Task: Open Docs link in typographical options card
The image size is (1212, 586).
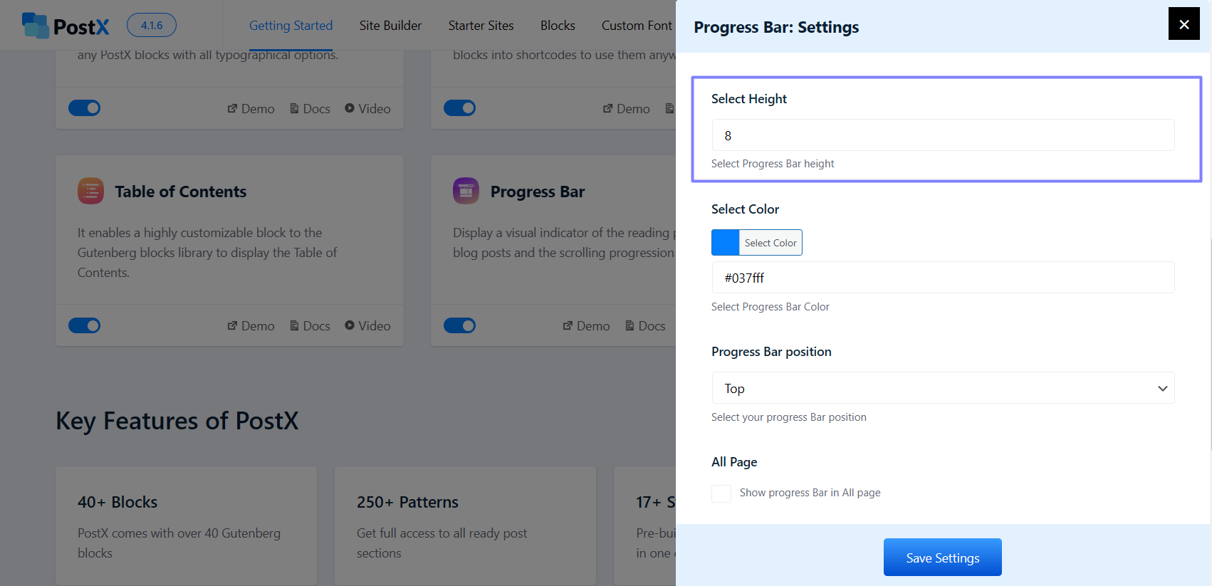Action: [x=310, y=108]
